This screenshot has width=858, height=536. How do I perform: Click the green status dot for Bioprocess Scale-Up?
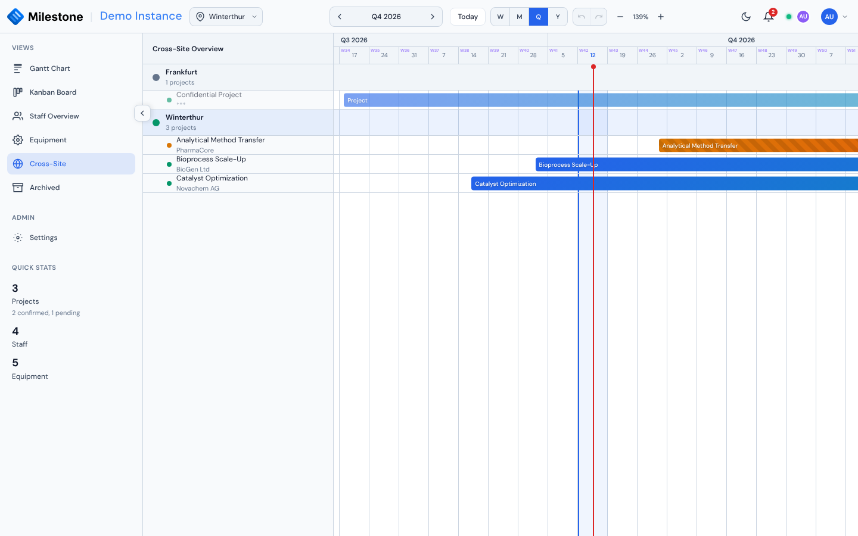point(169,164)
